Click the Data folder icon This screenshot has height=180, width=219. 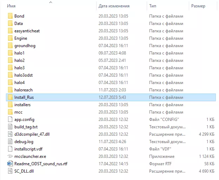10,24
